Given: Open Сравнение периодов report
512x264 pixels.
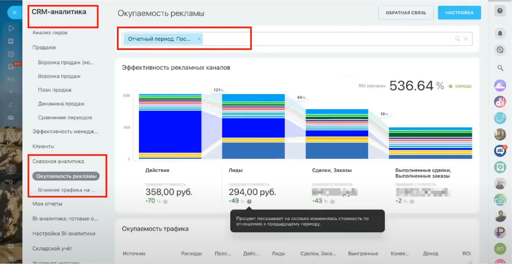Looking at the screenshot, I should [65, 118].
